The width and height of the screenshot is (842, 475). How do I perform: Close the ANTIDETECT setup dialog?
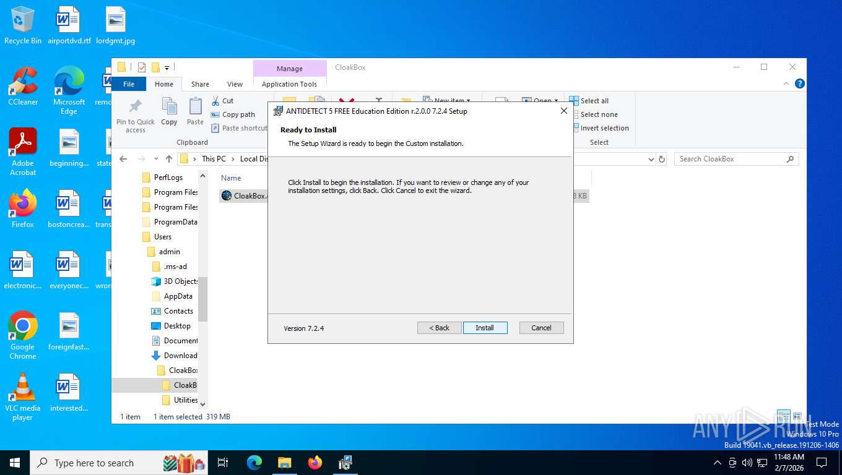pyautogui.click(x=563, y=111)
